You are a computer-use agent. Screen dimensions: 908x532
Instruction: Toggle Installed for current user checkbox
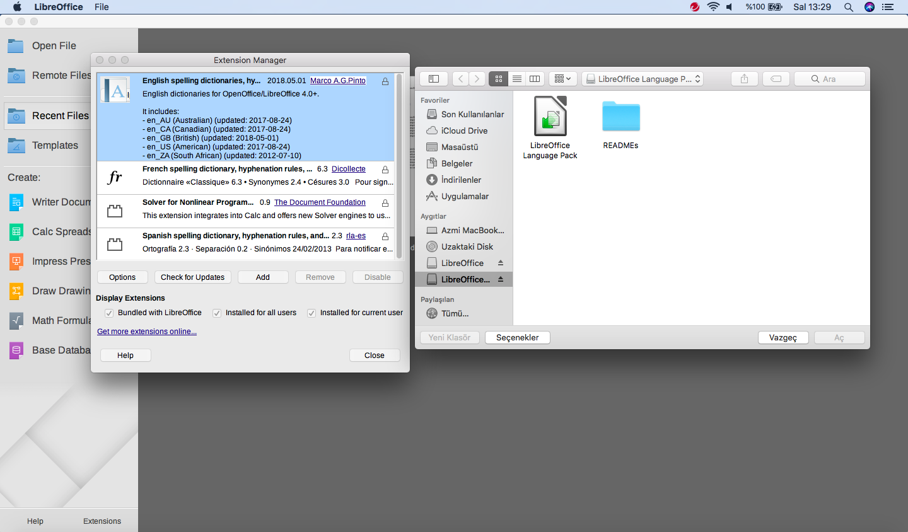pos(311,313)
